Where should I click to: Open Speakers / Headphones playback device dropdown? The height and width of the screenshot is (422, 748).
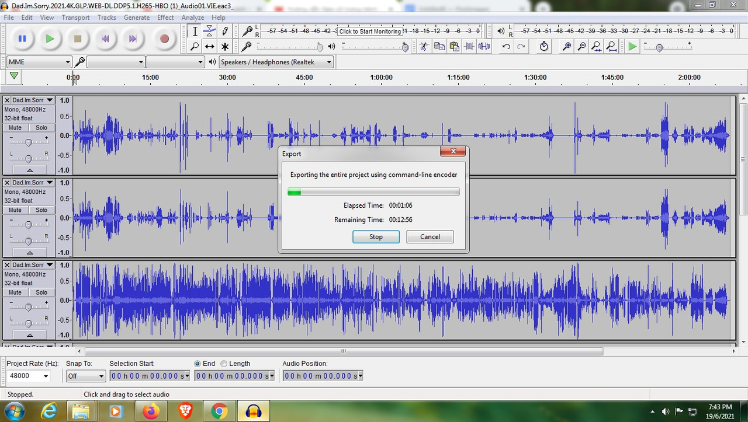[276, 62]
